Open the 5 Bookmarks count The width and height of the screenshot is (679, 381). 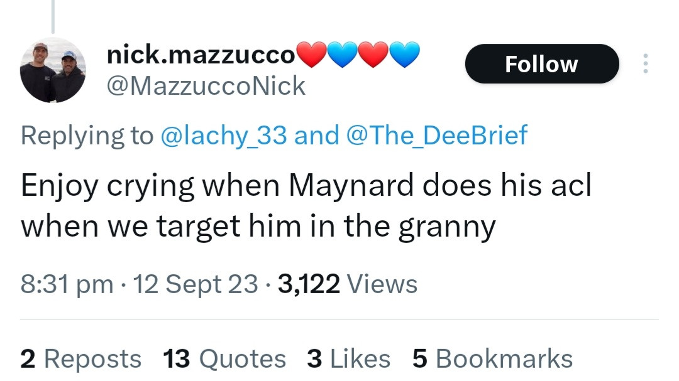click(492, 359)
